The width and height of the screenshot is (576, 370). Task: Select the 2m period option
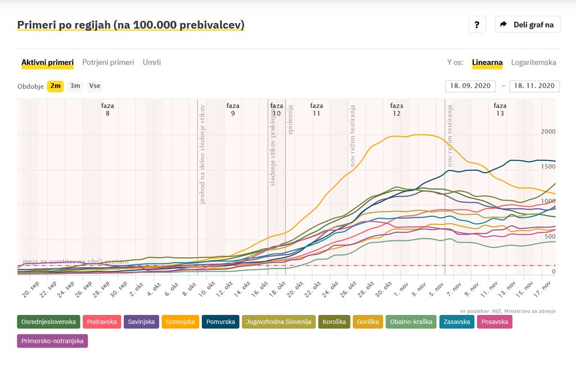coord(55,86)
